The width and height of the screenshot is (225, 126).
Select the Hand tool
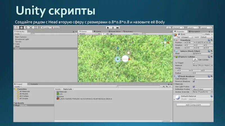(17, 28)
